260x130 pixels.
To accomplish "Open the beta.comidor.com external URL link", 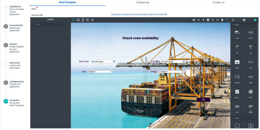I will [x=139, y=14].
